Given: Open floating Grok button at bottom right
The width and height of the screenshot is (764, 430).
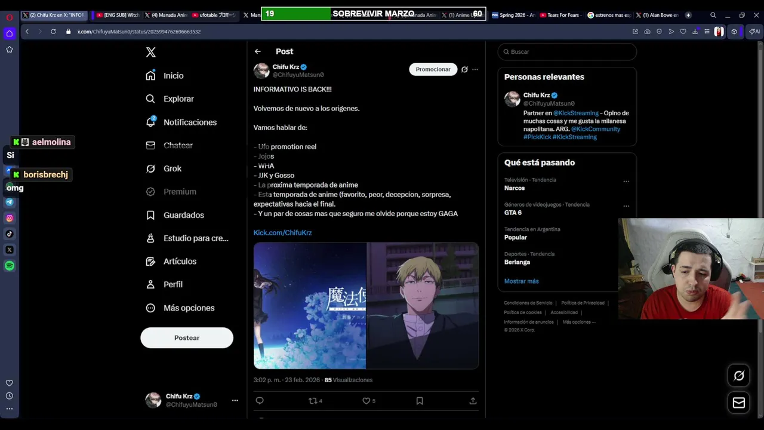Looking at the screenshot, I should coord(739,376).
